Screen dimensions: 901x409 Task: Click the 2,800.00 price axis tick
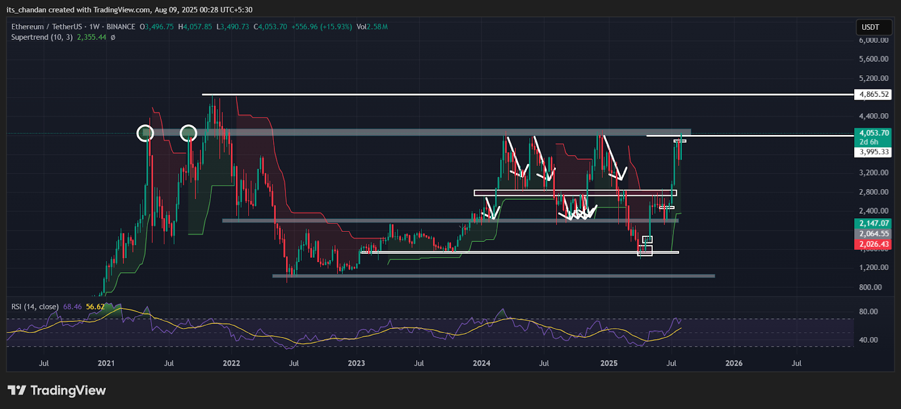tap(874, 192)
